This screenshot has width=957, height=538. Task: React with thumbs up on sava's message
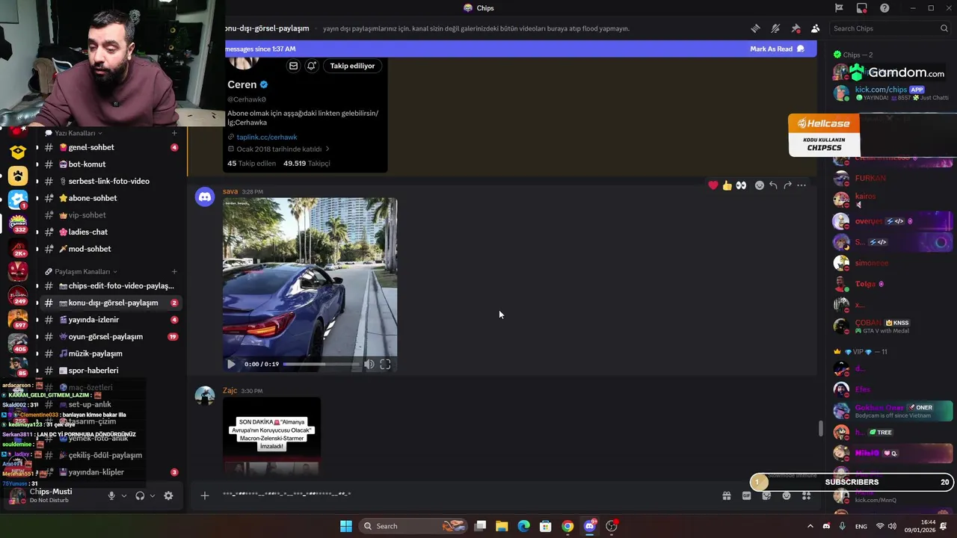[727, 185]
